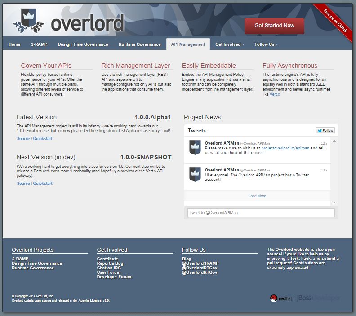Click the second tweet's 12h timestamp

click(324, 170)
